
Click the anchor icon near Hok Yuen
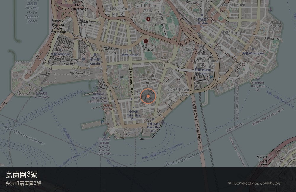(271, 9)
